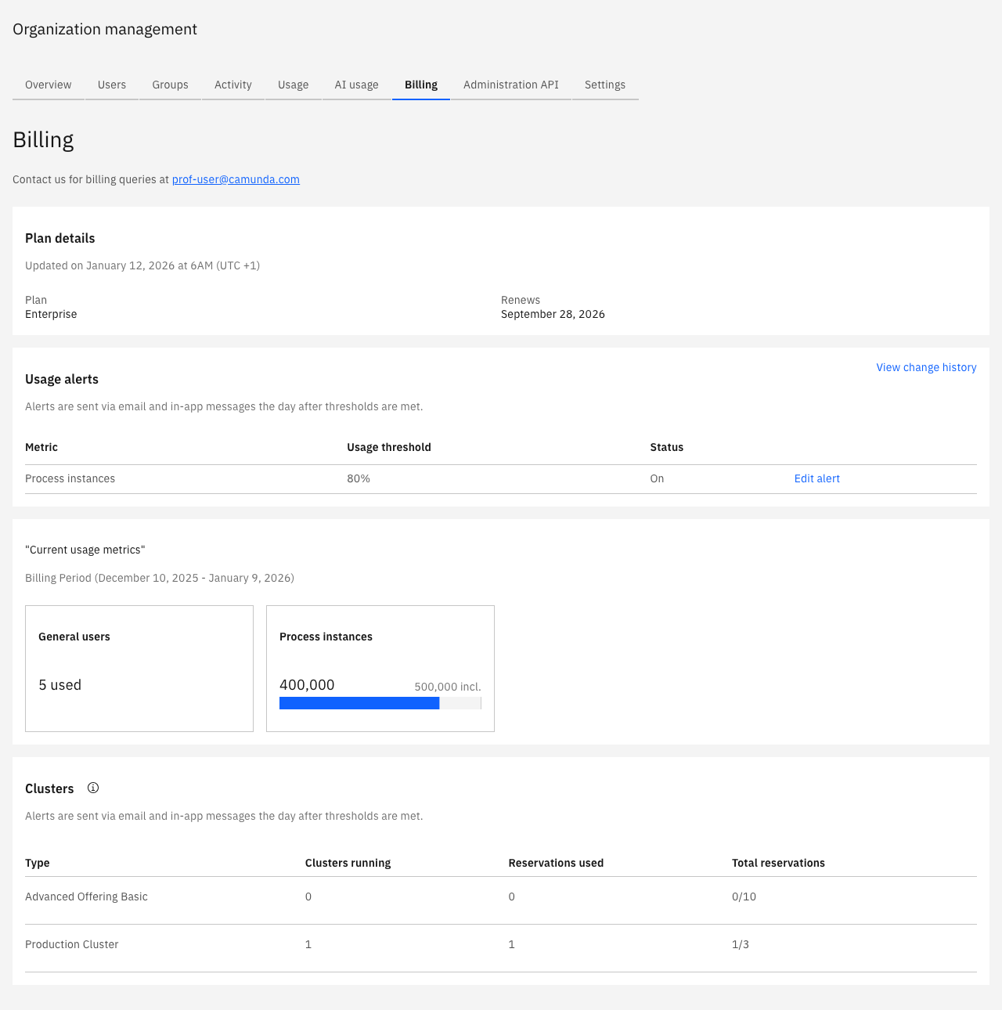The height and width of the screenshot is (1010, 1002).
Task: Open View change history link
Action: (926, 367)
